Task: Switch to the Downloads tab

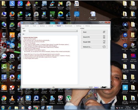Action: (68, 26)
